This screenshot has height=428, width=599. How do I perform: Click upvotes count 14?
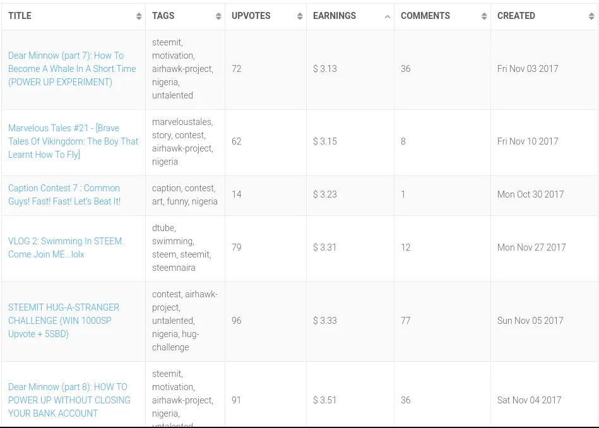pos(237,194)
